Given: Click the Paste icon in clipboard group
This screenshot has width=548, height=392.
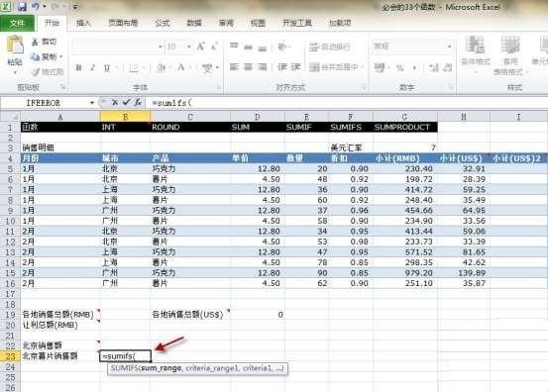Looking at the screenshot, I should tap(15, 46).
